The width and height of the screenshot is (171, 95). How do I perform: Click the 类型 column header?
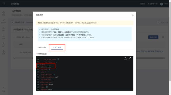pos(21,44)
